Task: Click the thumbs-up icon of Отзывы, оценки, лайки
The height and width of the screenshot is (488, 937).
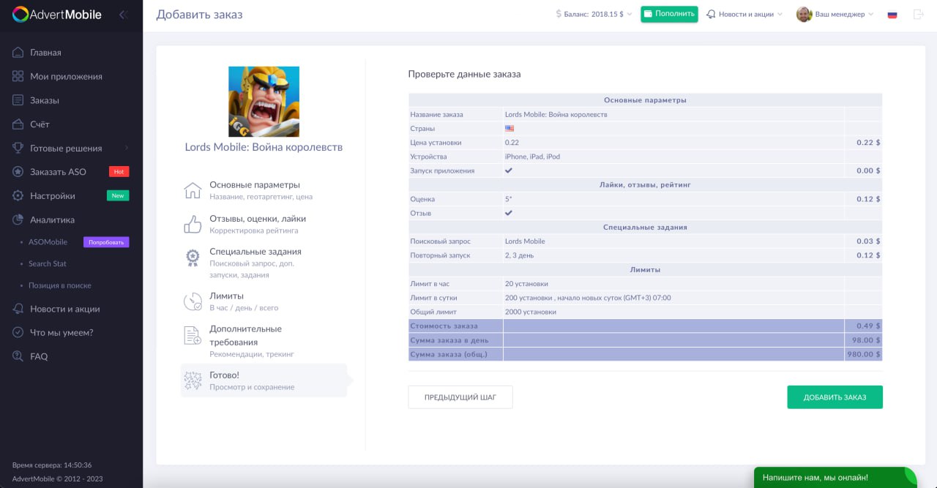Action: [193, 224]
